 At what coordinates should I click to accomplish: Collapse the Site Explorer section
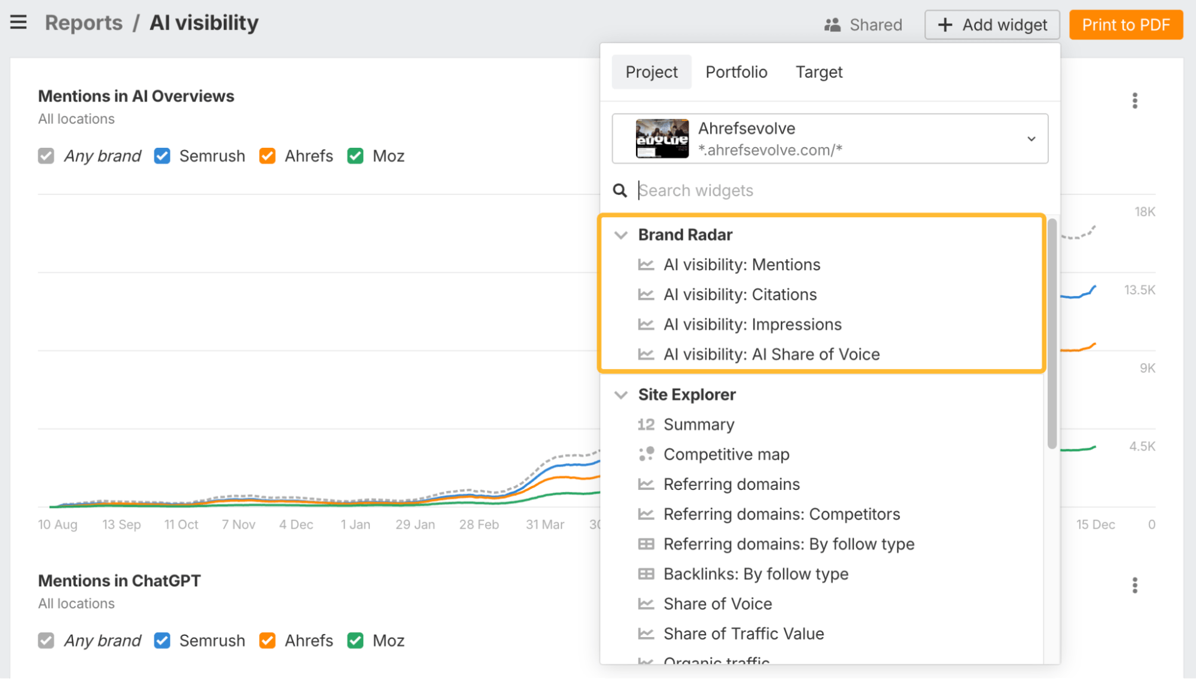[621, 395]
